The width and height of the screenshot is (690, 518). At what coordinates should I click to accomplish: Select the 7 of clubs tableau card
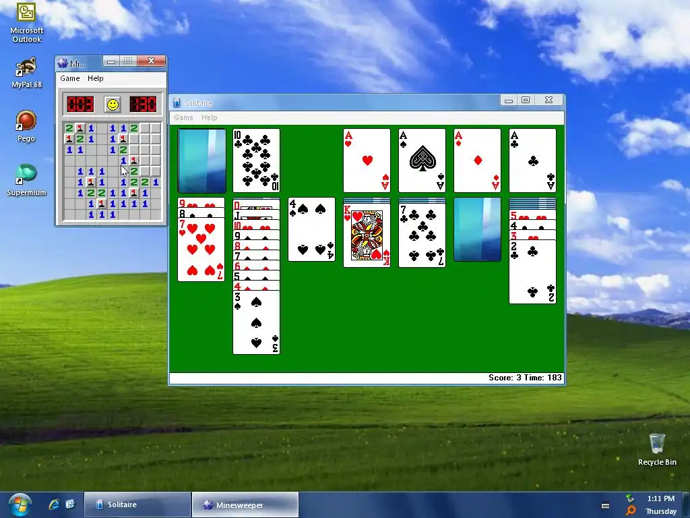click(422, 235)
